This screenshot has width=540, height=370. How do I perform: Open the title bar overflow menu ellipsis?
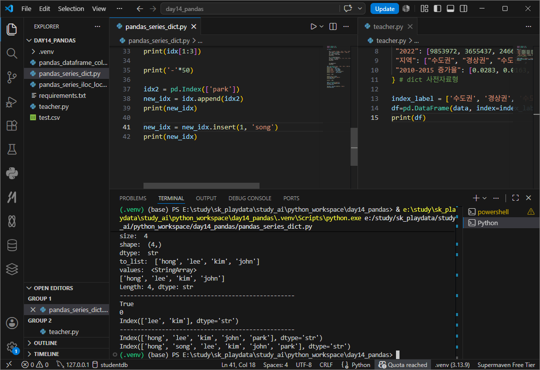click(119, 8)
